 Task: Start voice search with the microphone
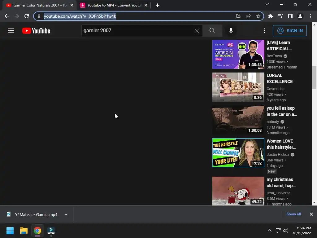[231, 31]
